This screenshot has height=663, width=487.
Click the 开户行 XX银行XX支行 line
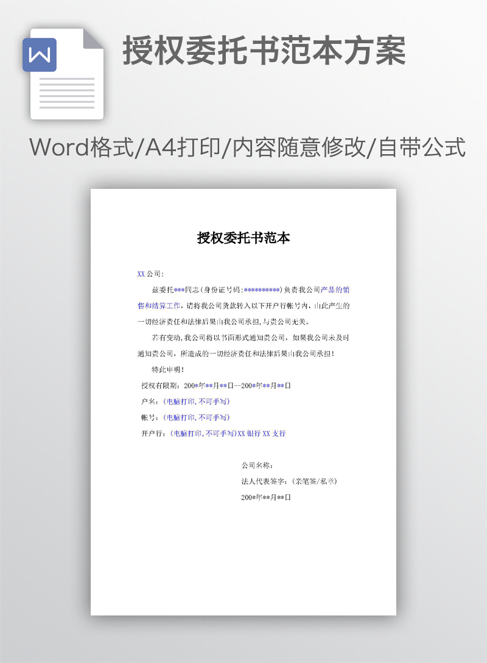(x=213, y=433)
